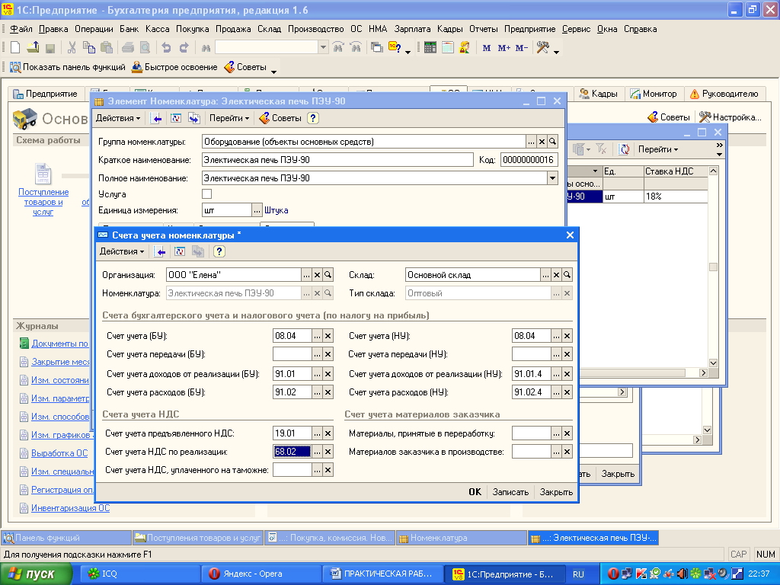Open the Сервис menu
The height and width of the screenshot is (585, 780).
click(x=576, y=29)
